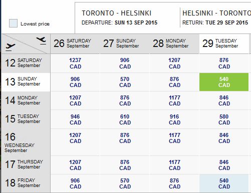
Task: Choose the 27 Sunday September return column
Action: tap(125, 43)
